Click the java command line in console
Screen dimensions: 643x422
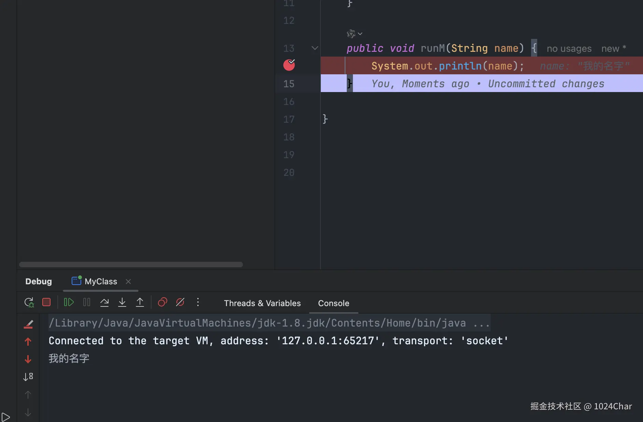(x=269, y=323)
